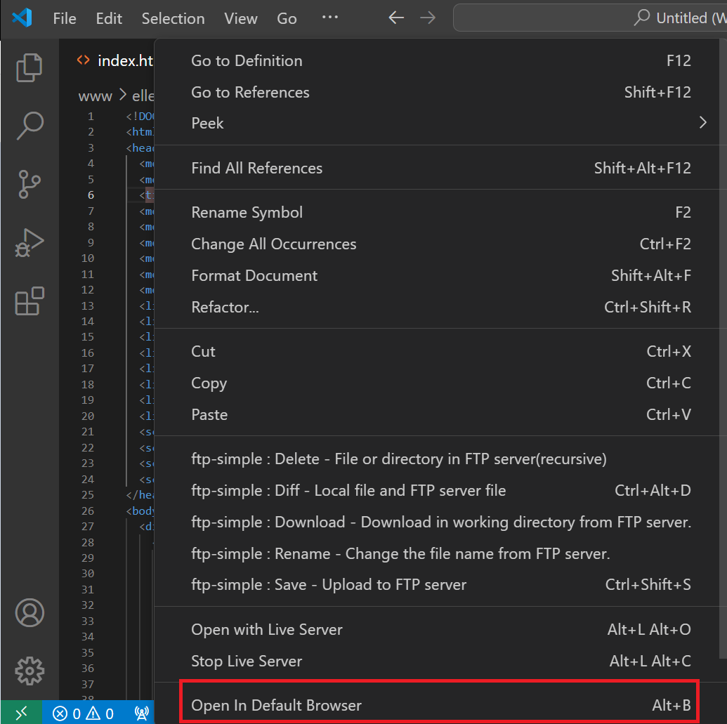Open the overflow "..." menu in the menu bar
727x724 pixels.
coord(330,18)
